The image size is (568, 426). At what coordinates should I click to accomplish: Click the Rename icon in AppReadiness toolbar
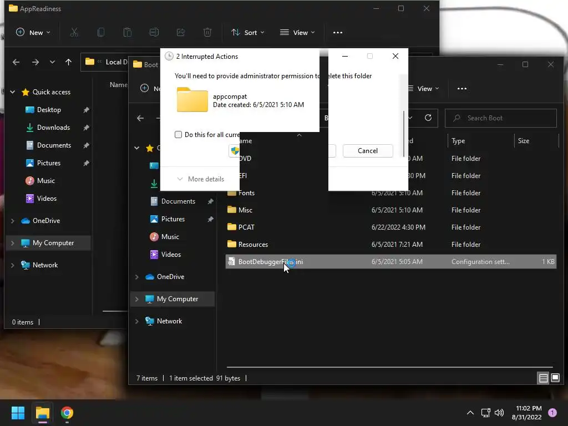(x=154, y=33)
